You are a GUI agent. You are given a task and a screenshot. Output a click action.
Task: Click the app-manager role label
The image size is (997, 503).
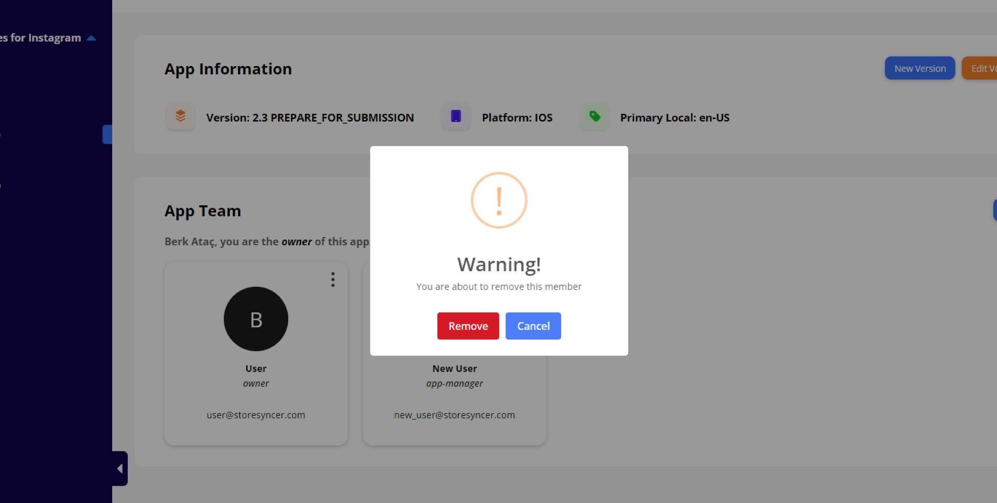(454, 383)
